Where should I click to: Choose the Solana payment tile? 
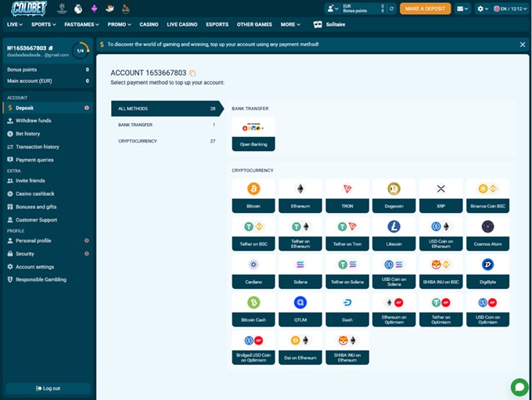click(x=300, y=272)
